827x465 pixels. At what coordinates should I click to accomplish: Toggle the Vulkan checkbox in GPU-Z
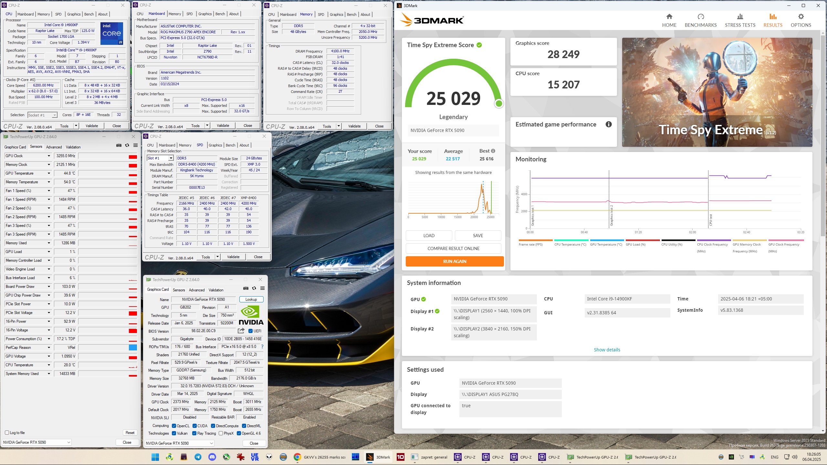tap(174, 433)
